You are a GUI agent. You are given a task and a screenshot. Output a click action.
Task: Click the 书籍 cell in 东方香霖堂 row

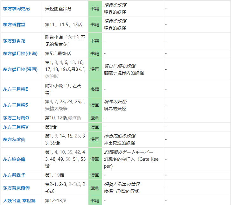pos(95,25)
